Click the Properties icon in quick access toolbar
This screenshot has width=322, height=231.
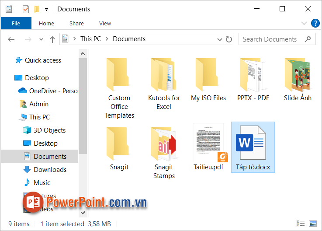(x=26, y=9)
